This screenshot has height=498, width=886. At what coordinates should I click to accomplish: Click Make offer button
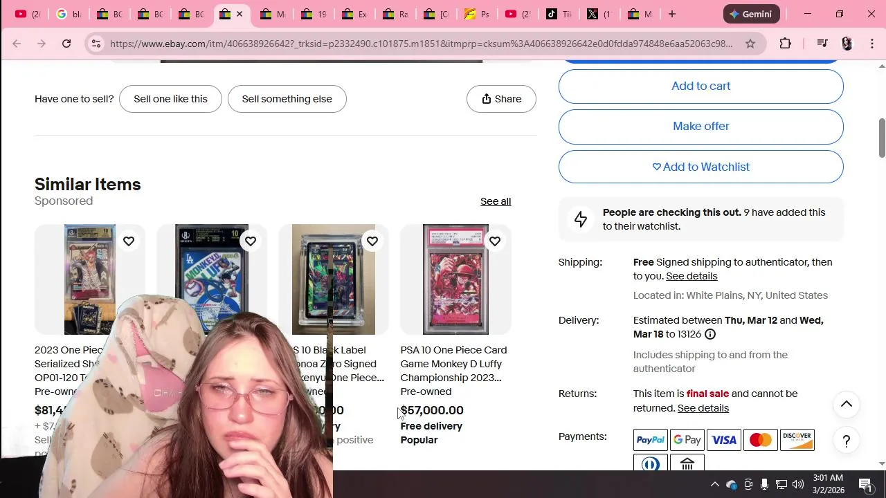point(700,127)
